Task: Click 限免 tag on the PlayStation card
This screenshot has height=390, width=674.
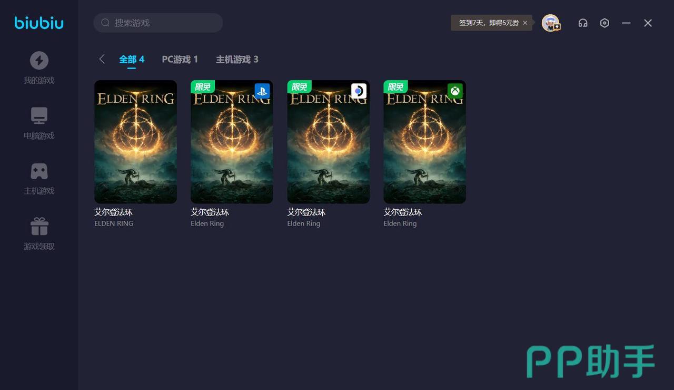Action: pyautogui.click(x=203, y=87)
